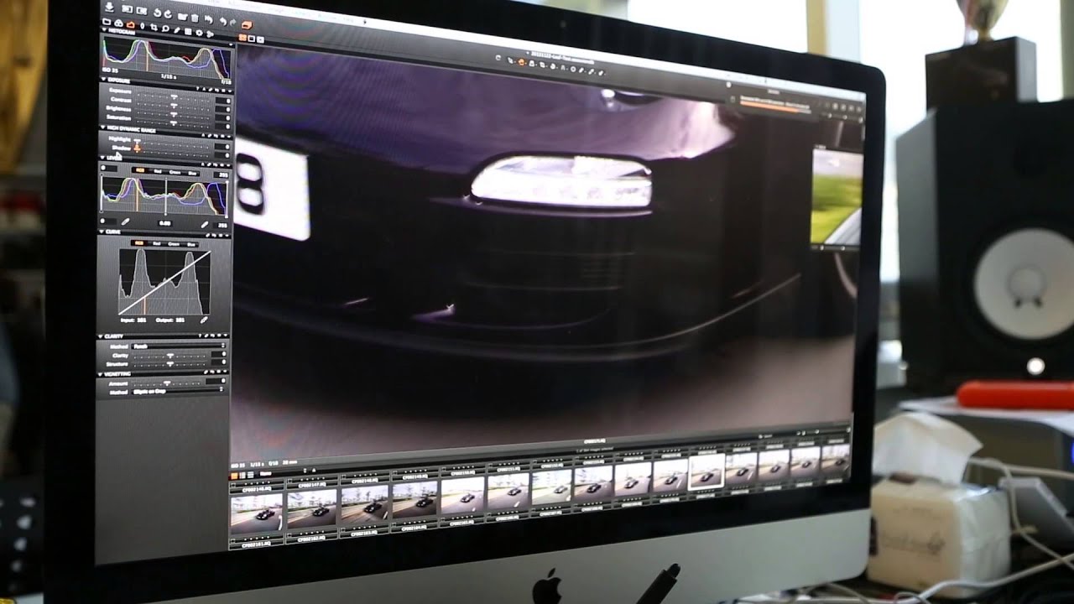Open the pen Local Adjustments tool tab
1074x604 pixels.
coord(177,30)
